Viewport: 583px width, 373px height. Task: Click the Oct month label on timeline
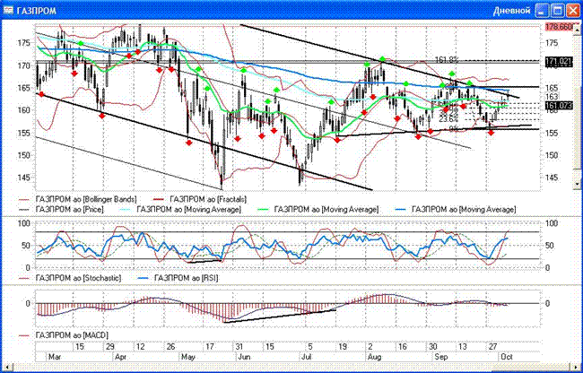tap(507, 357)
